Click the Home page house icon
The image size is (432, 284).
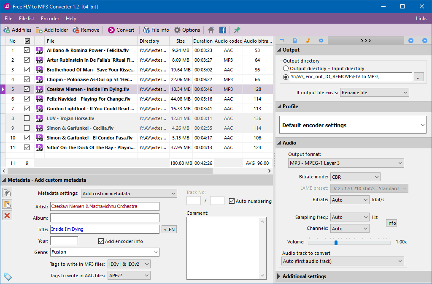tap(211, 30)
